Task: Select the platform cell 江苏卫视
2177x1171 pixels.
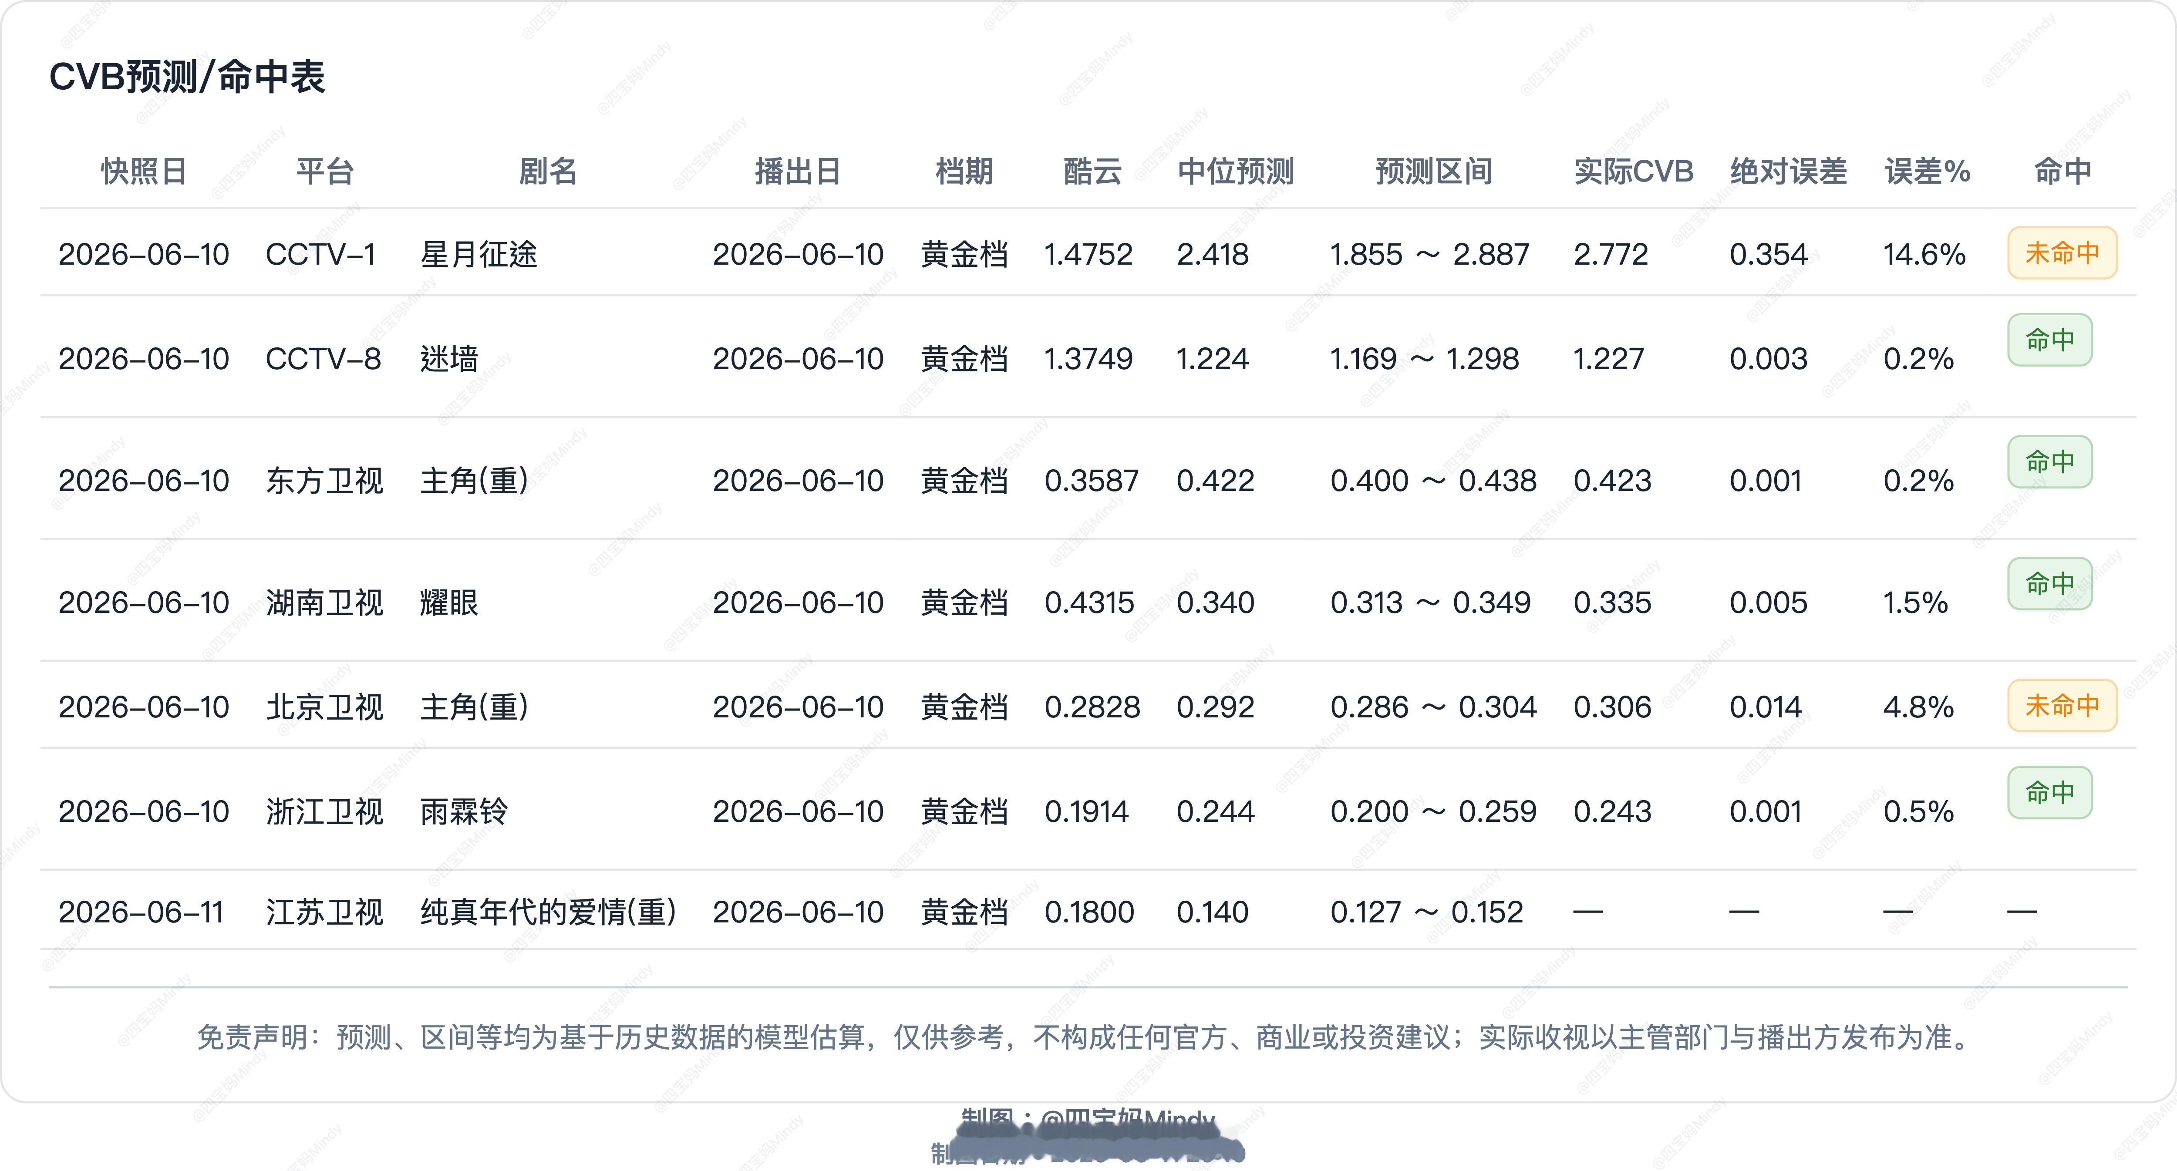Action: (324, 912)
